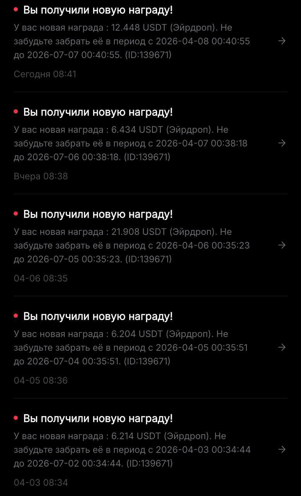
Task: Tap arrow beside the 6.204 USDT reward
Action: pyautogui.click(x=282, y=347)
